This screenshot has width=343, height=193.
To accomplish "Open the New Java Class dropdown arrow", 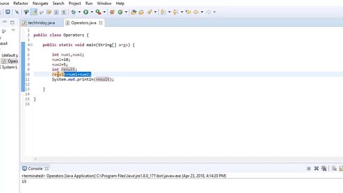I will pyautogui.click(x=126, y=12).
